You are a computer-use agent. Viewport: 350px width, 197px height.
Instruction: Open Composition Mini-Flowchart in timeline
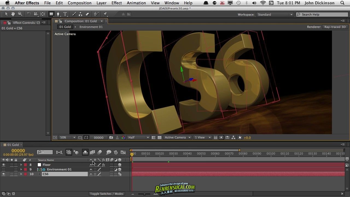pyautogui.click(x=59, y=152)
